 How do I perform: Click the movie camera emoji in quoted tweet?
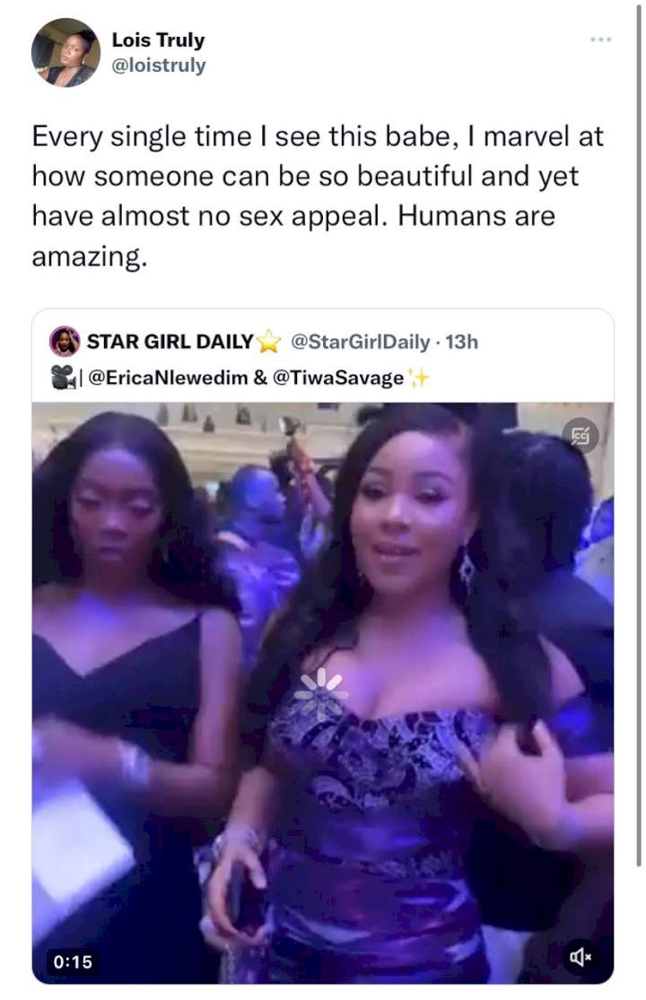point(63,377)
